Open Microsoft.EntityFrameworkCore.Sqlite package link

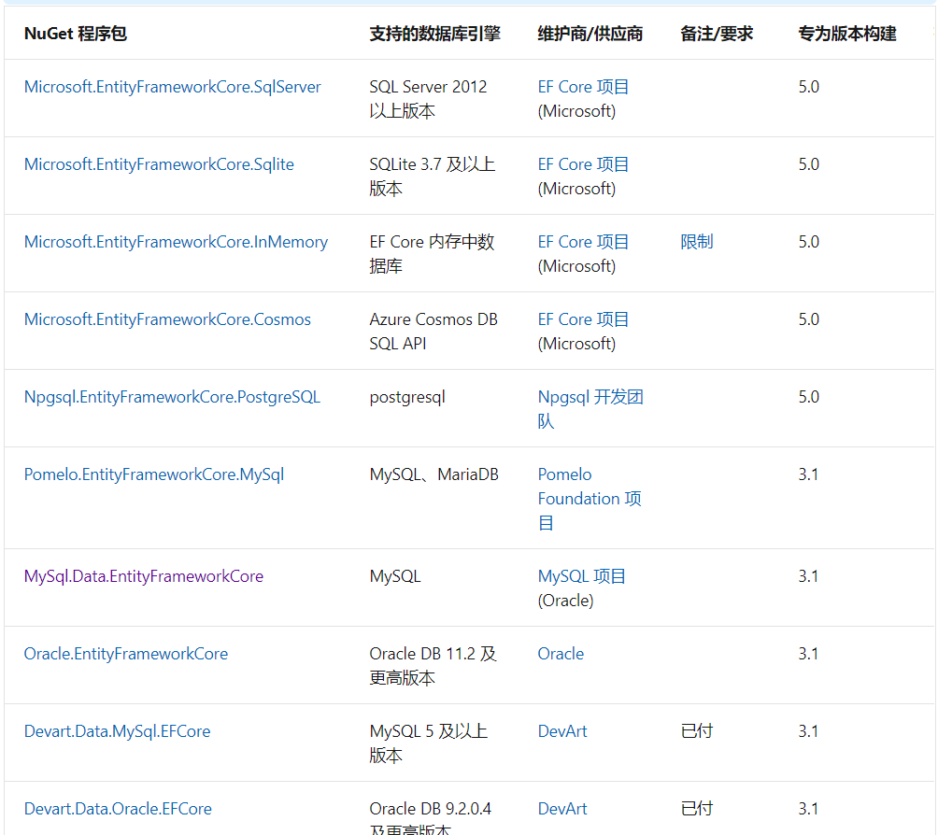159,164
